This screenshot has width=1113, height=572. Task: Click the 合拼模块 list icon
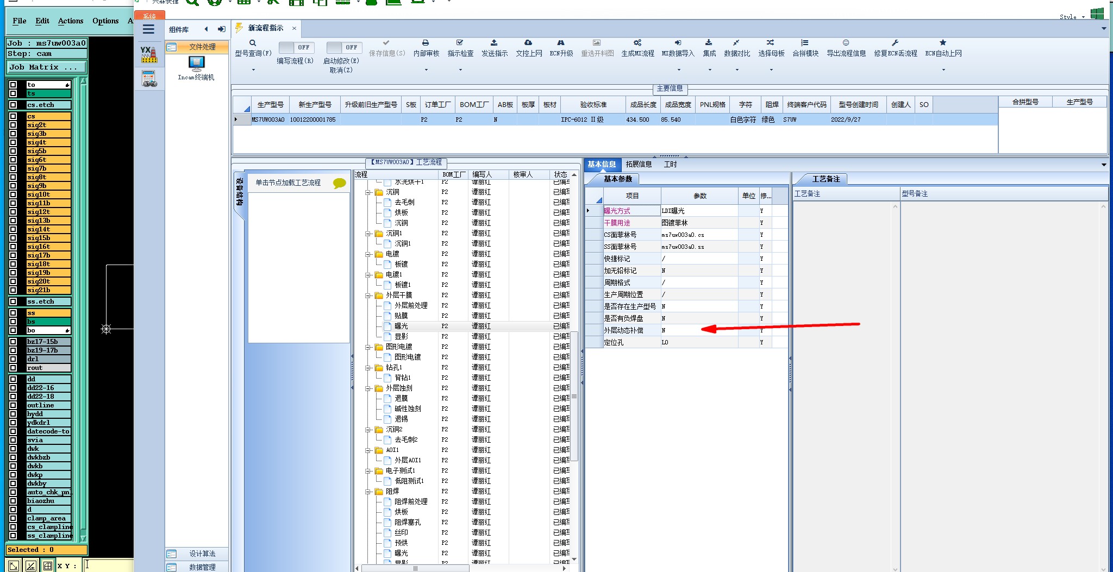pyautogui.click(x=805, y=43)
